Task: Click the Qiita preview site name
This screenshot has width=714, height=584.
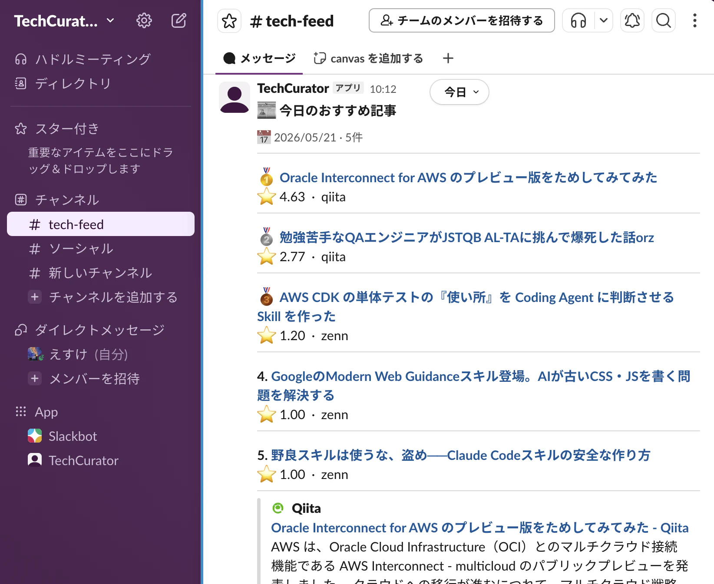Action: tap(306, 508)
